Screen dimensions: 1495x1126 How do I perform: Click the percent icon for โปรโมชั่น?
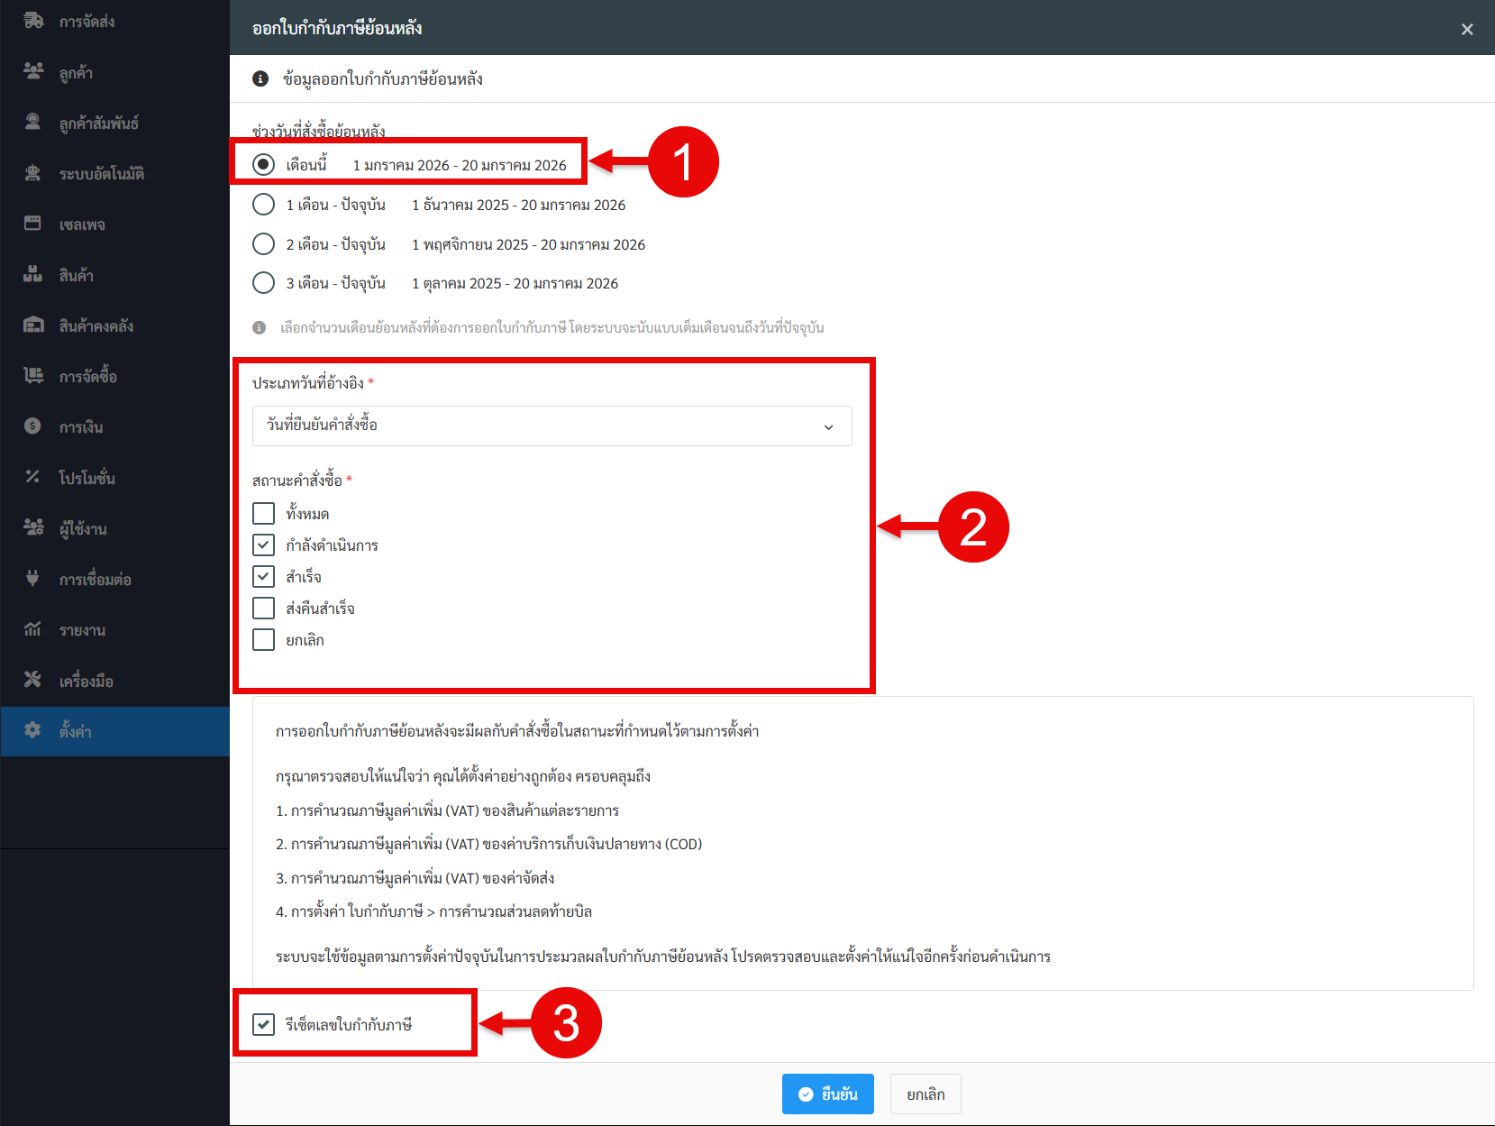[33, 477]
